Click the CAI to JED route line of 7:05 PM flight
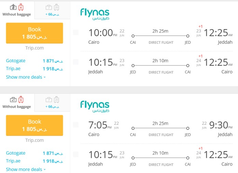 (160, 128)
